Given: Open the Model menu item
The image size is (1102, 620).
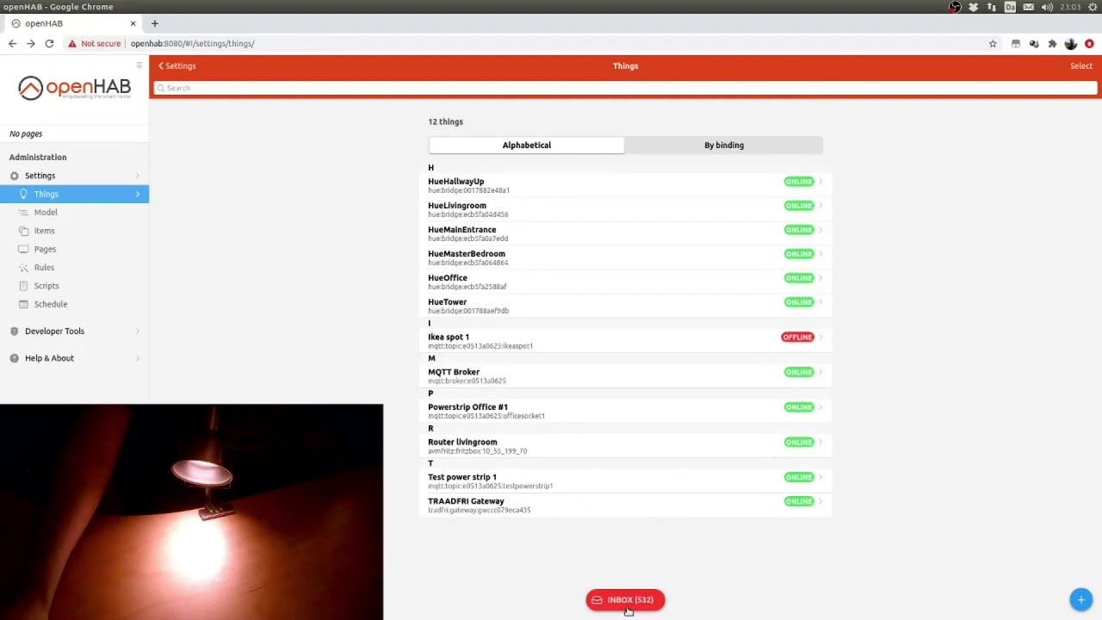Looking at the screenshot, I should pos(74,213).
